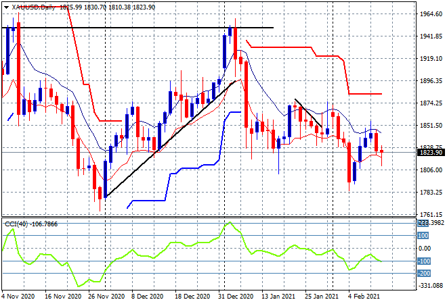This screenshot has height=304, width=447.
Task: Click the 1761.15 price axis label
Action: pos(431,214)
